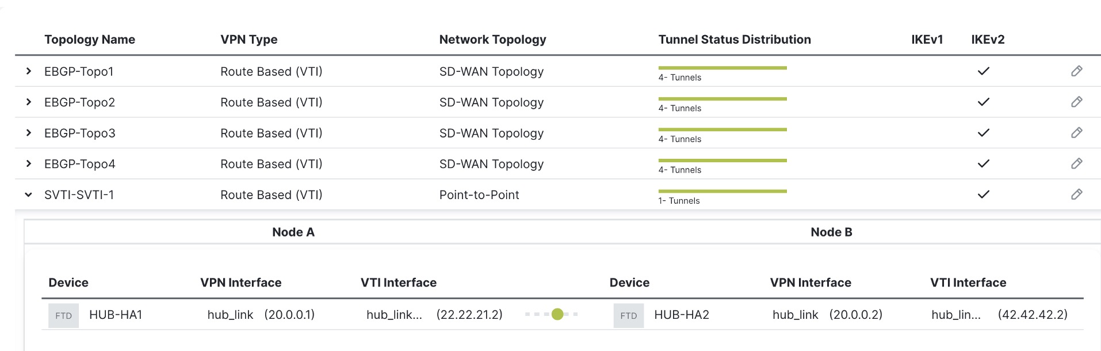Click the pencil icon for SVTI-SVTI-1
The height and width of the screenshot is (351, 1101).
(x=1076, y=194)
